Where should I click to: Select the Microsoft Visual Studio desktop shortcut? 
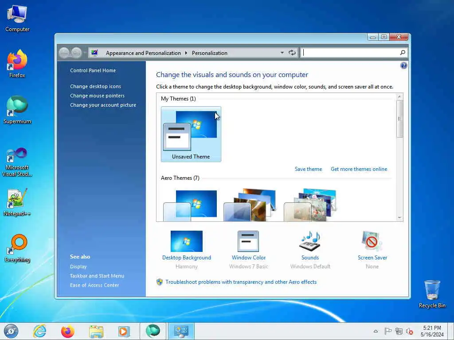[x=17, y=162]
